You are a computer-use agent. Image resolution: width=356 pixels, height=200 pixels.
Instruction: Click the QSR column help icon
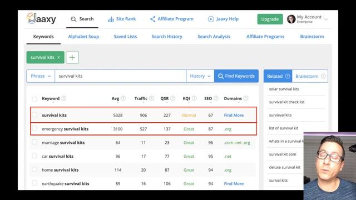pos(173,98)
